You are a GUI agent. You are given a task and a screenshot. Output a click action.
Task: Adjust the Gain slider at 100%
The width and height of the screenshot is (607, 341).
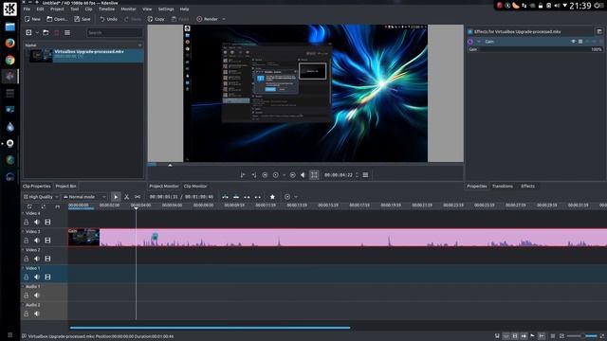pos(535,49)
